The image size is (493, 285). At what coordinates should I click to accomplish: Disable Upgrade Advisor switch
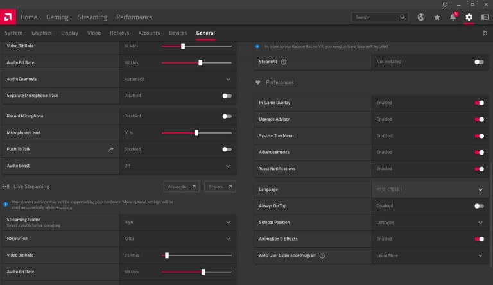[x=479, y=119]
